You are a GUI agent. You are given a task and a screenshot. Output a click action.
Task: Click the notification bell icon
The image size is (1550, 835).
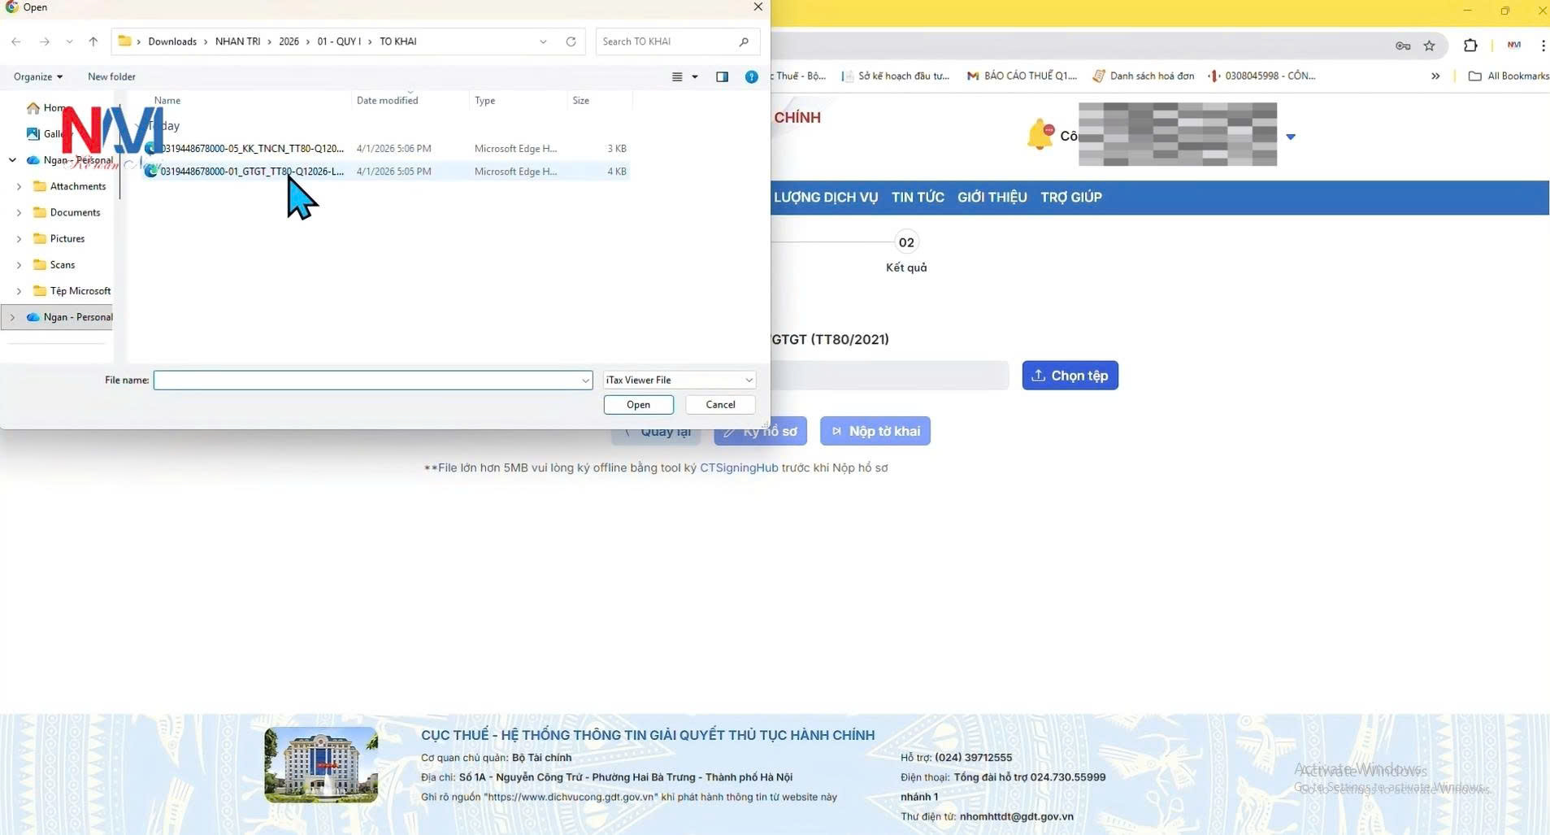coord(1040,134)
